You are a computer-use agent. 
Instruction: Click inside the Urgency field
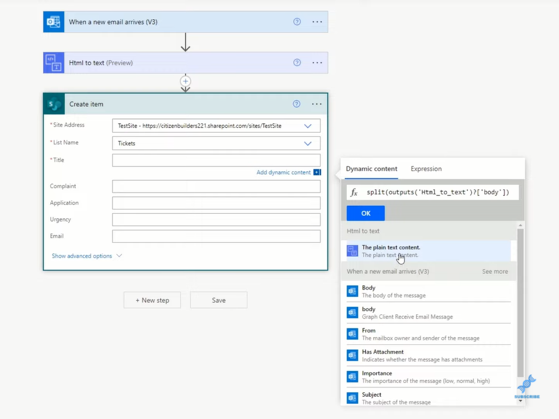coord(216,219)
